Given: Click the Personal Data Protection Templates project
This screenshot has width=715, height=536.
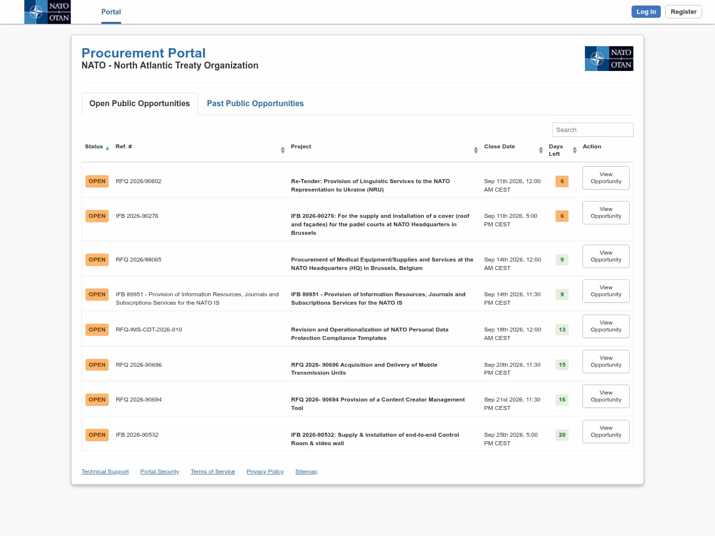Looking at the screenshot, I should (370, 334).
